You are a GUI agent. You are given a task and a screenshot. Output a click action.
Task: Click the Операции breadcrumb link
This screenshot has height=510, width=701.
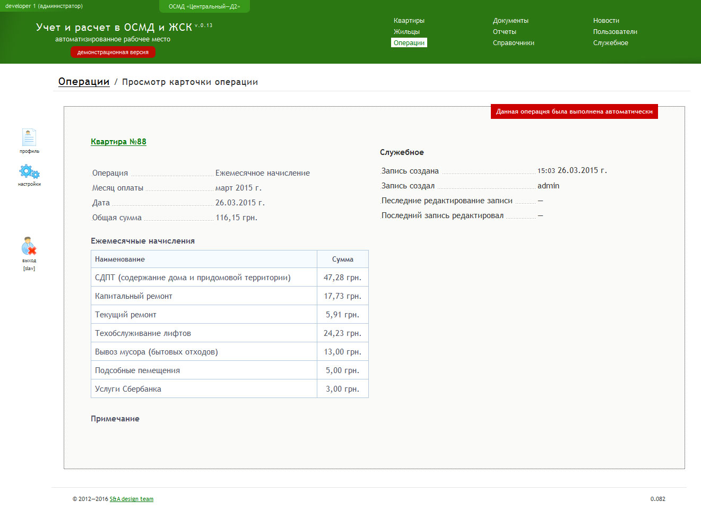coord(84,82)
